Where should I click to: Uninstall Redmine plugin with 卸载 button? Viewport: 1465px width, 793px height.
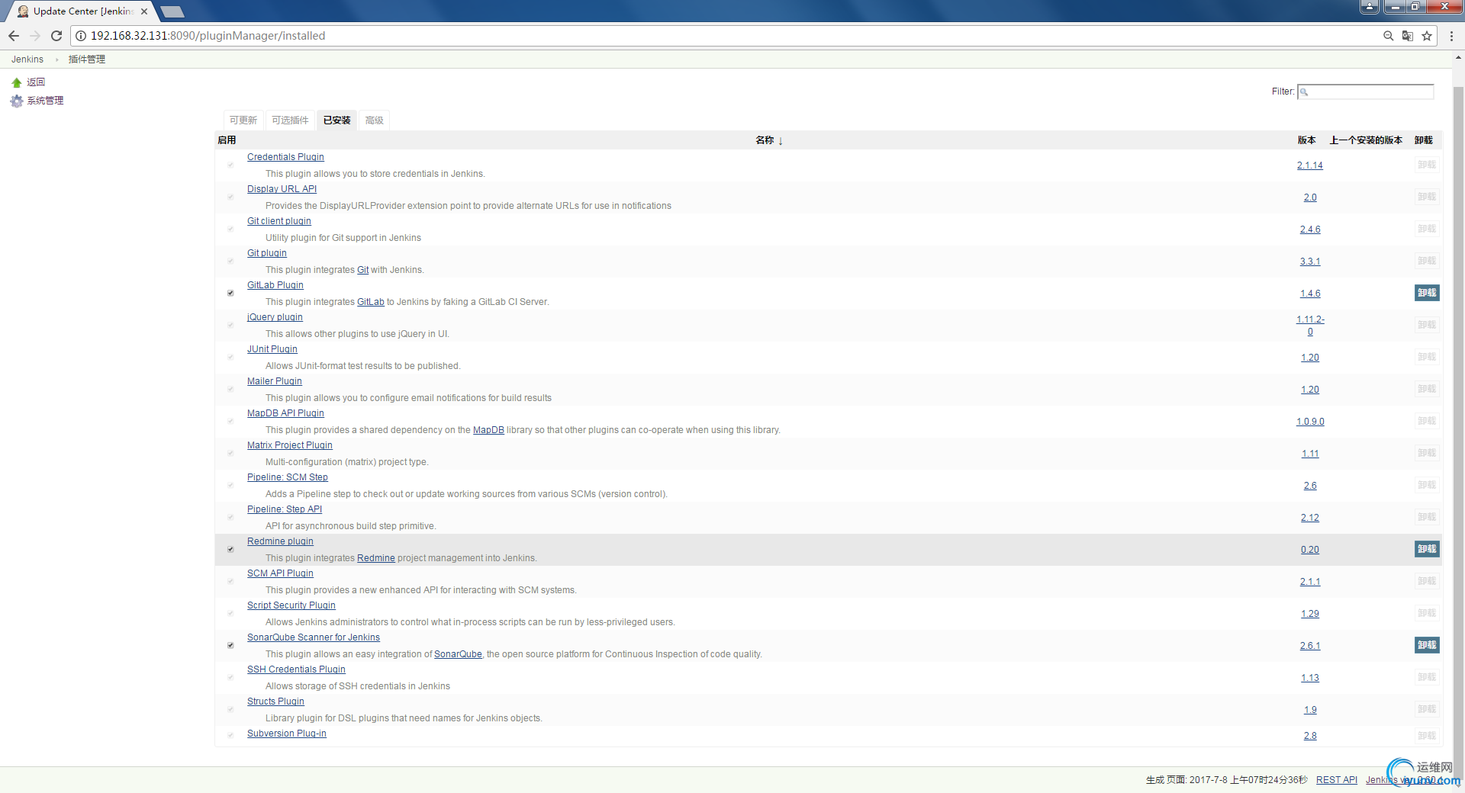(x=1427, y=549)
